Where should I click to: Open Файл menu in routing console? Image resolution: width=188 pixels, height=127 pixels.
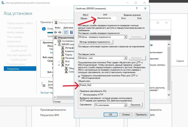point(58,28)
